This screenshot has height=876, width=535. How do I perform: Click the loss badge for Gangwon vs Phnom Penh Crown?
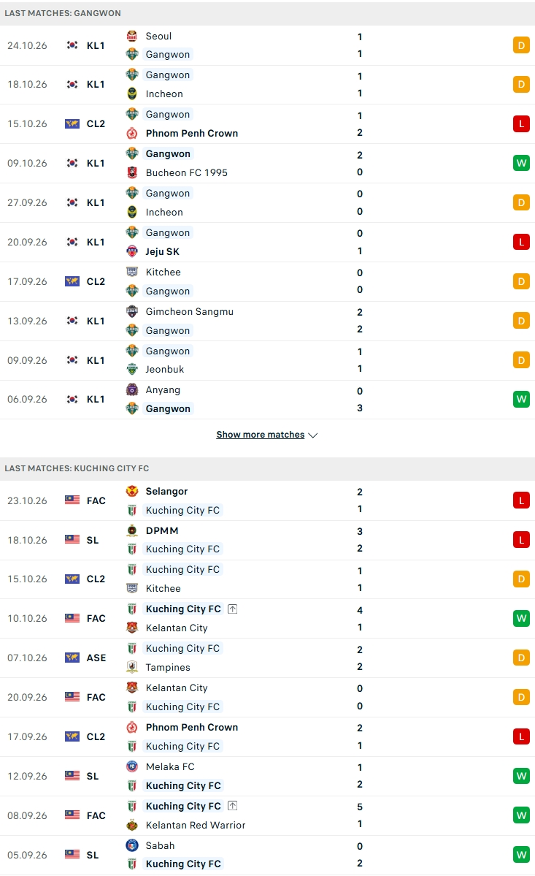[521, 124]
